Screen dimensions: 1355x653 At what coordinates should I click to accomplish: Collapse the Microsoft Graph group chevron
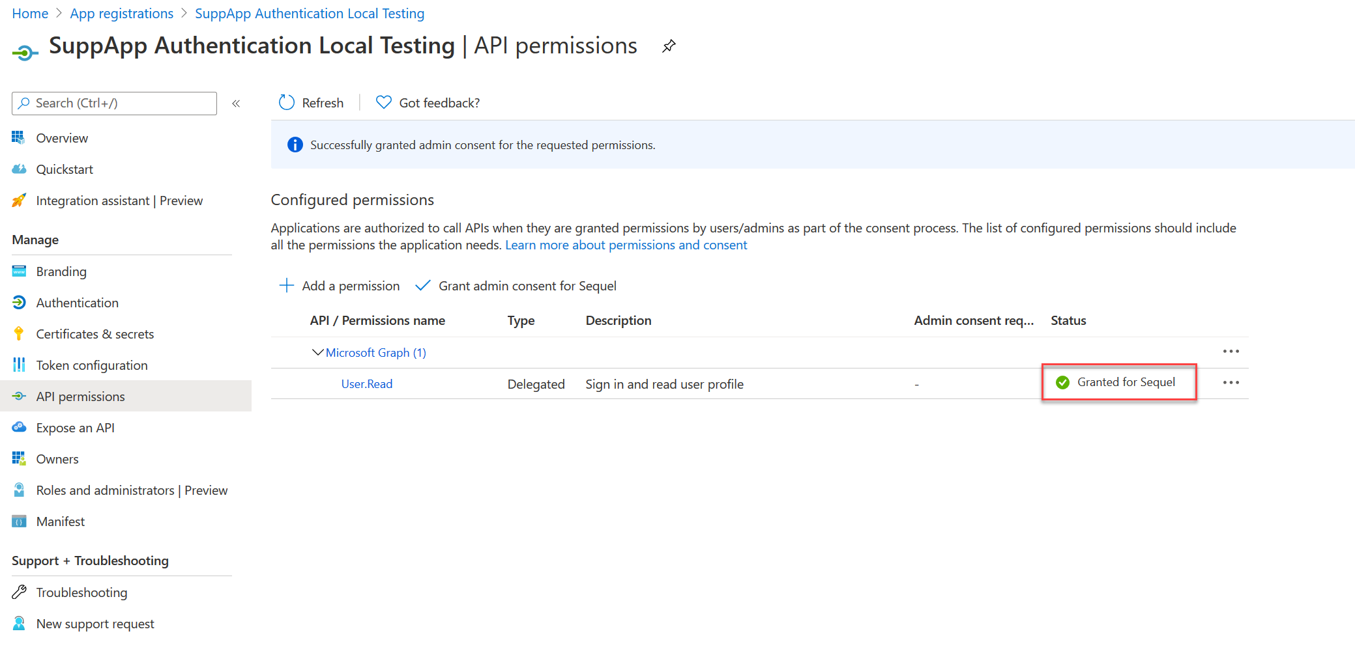click(x=317, y=352)
